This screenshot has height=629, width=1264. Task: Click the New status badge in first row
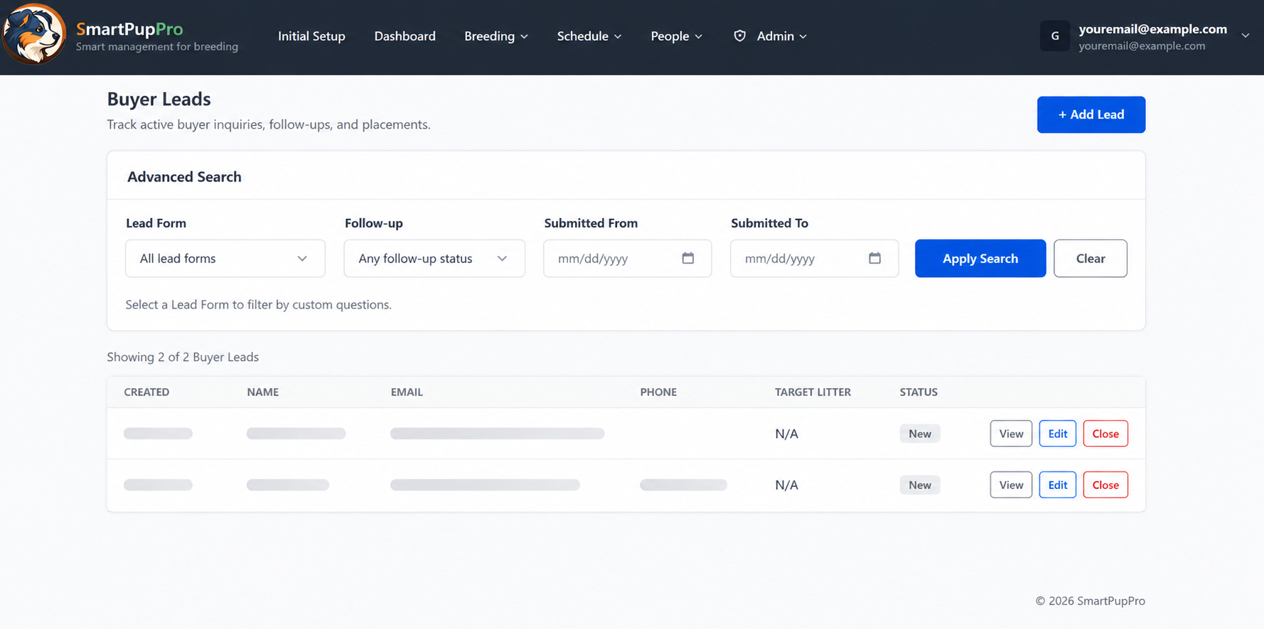(x=919, y=434)
